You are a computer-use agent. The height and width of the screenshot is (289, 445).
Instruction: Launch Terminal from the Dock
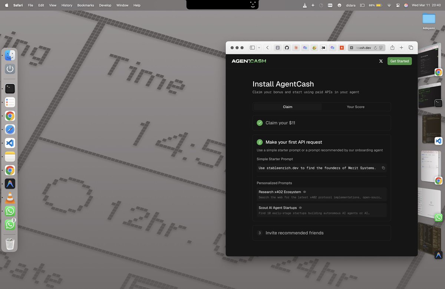[10, 88]
